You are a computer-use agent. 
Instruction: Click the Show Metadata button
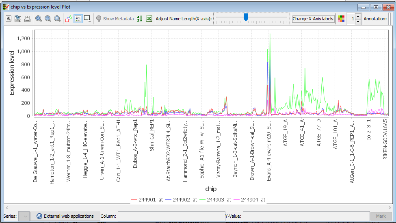pyautogui.click(x=115, y=19)
